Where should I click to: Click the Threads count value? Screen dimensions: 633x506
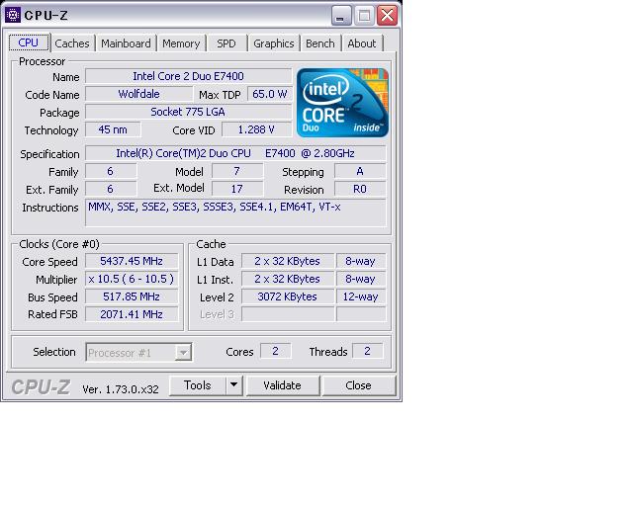click(367, 351)
